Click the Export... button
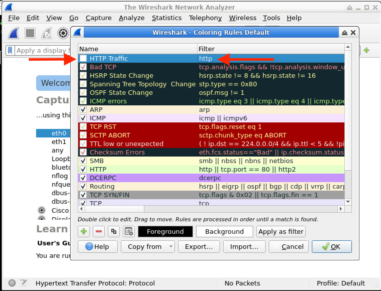 coord(199,247)
